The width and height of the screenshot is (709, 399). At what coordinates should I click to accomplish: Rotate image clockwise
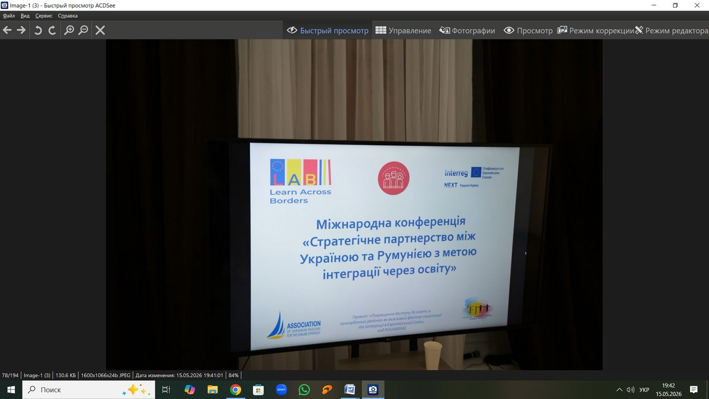[x=52, y=30]
